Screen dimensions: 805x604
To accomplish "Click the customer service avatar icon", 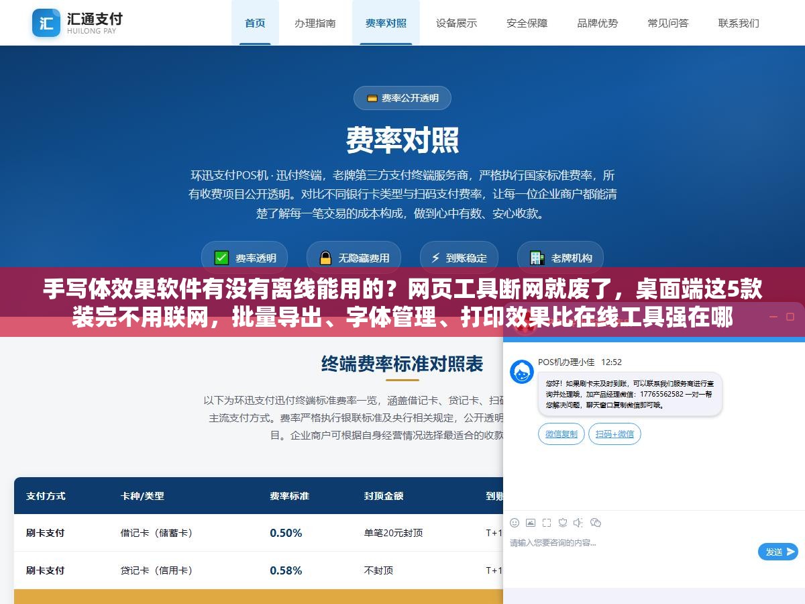I will (x=522, y=372).
